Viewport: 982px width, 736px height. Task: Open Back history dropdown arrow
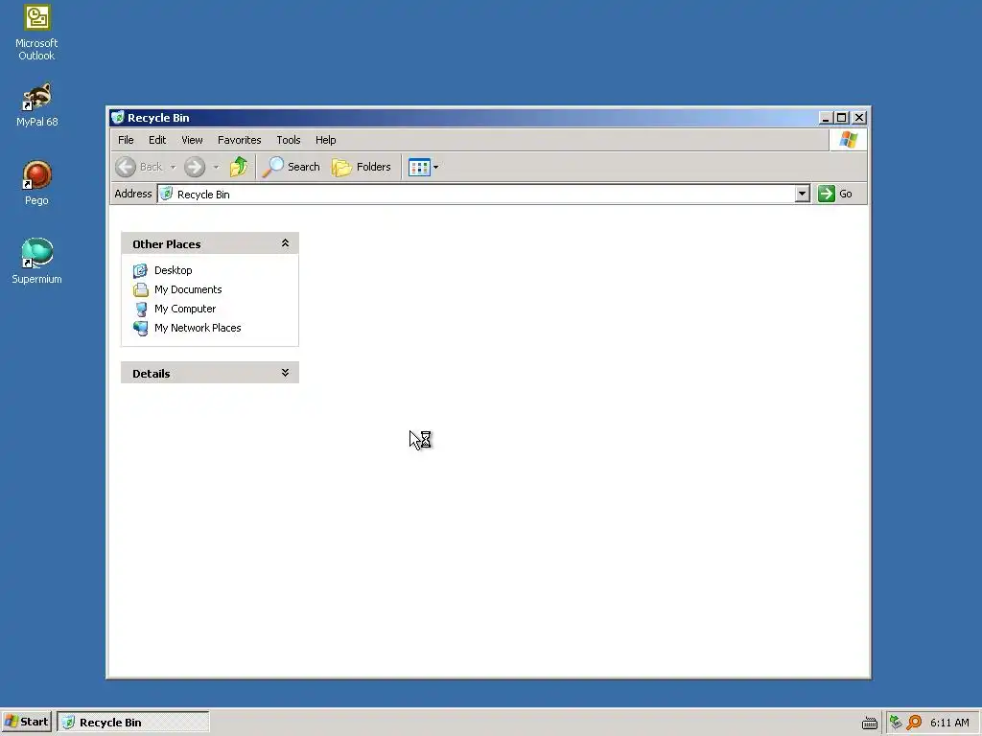(x=173, y=167)
